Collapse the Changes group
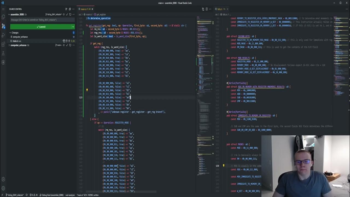This screenshot has height=197, width=350. click(x=10, y=33)
